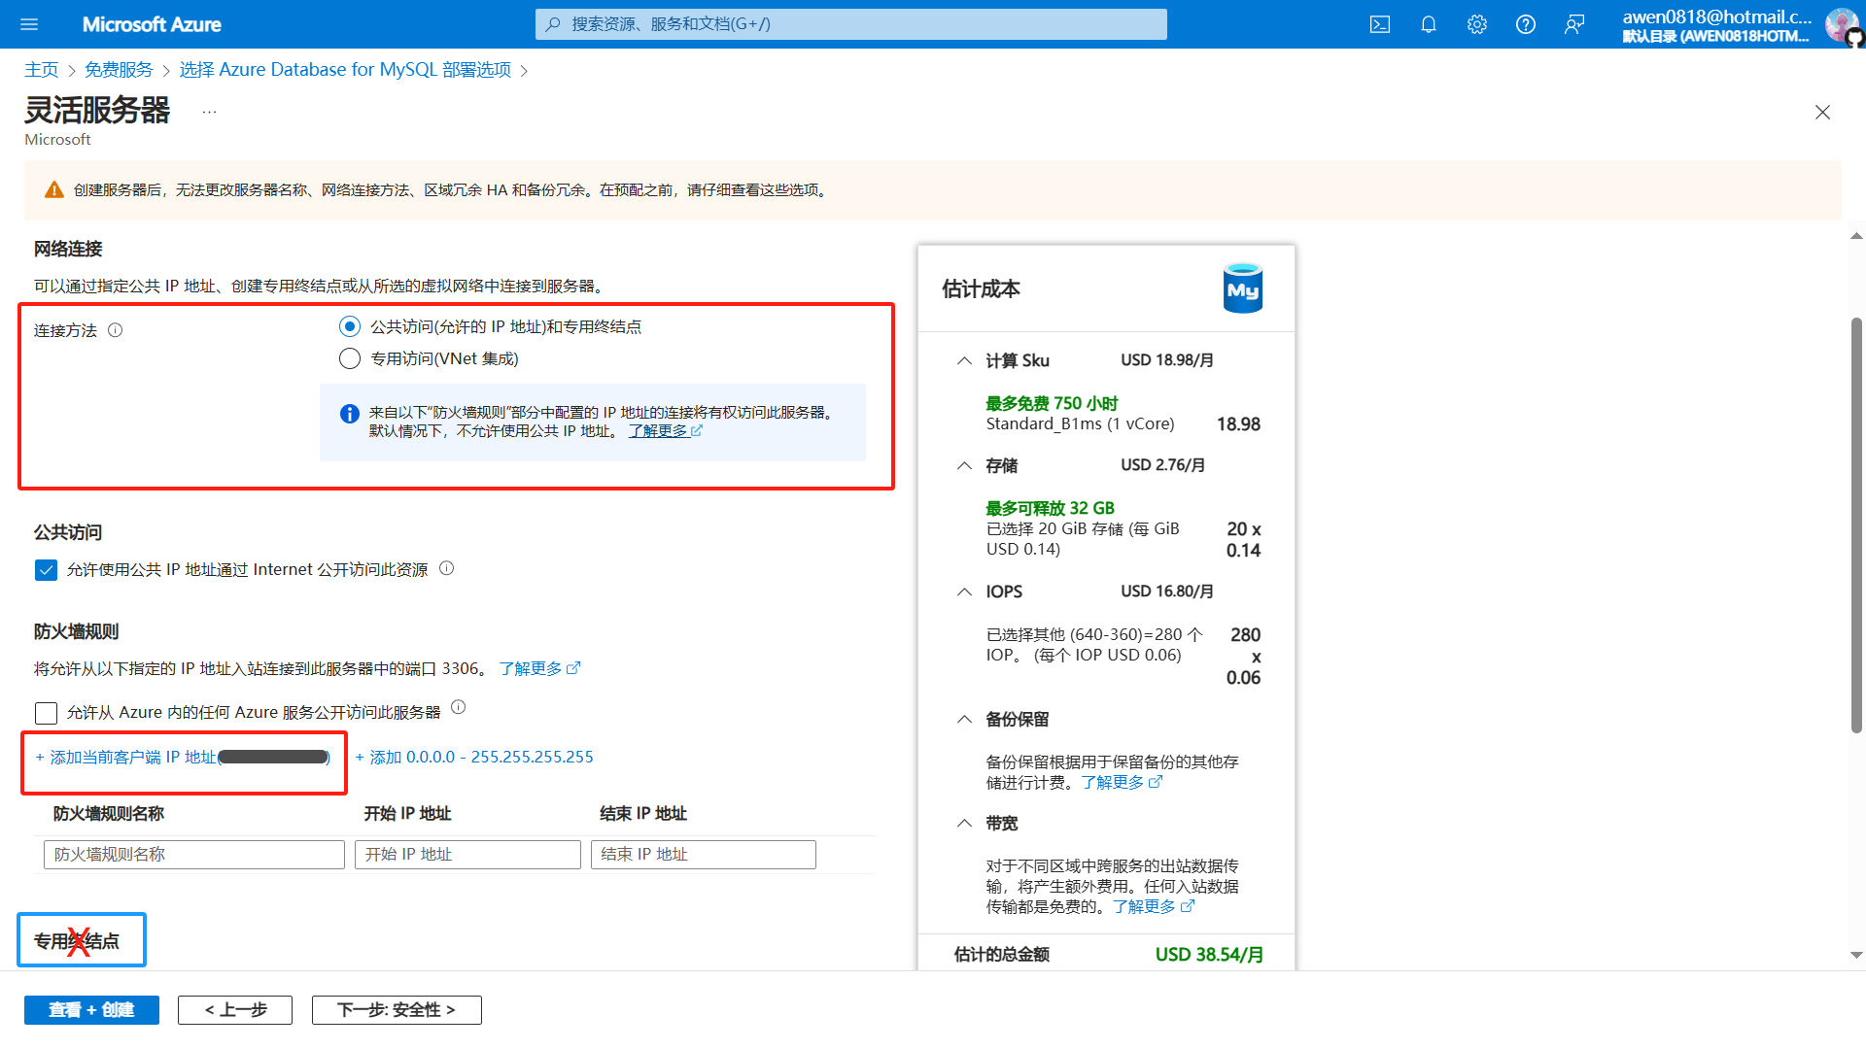
Task: Click 了解更多 link under 防火墙规则
Action: pos(539,668)
